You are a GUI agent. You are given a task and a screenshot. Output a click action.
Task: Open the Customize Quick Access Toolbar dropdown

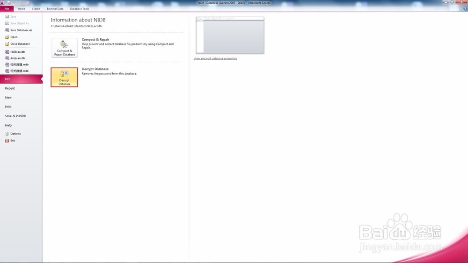29,3
